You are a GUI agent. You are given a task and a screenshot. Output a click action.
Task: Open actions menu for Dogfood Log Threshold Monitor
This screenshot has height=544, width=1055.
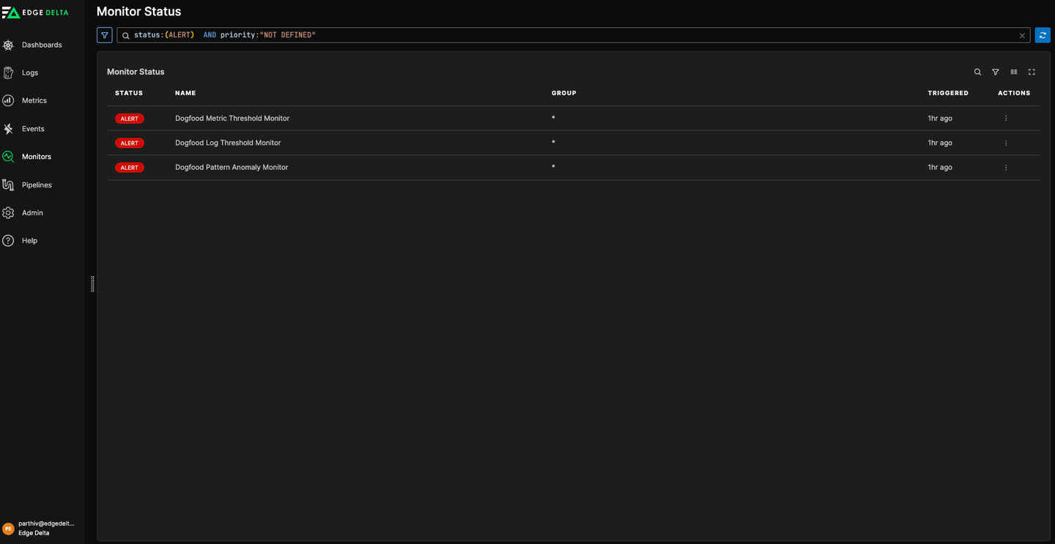coord(1006,143)
